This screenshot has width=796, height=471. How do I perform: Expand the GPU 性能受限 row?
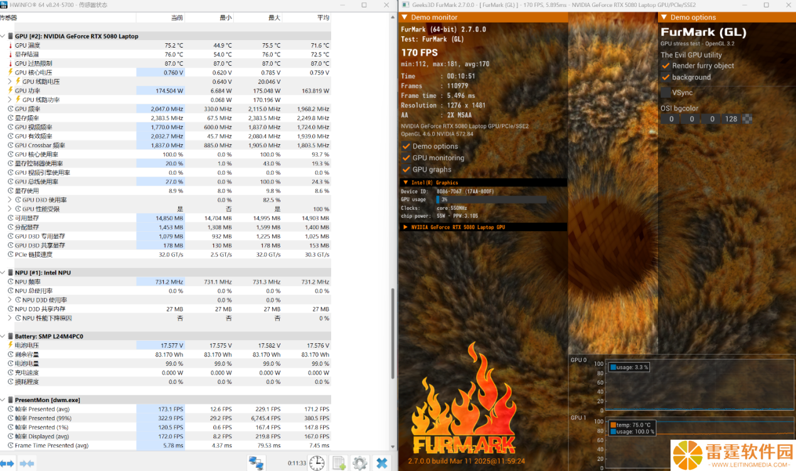tap(10, 209)
